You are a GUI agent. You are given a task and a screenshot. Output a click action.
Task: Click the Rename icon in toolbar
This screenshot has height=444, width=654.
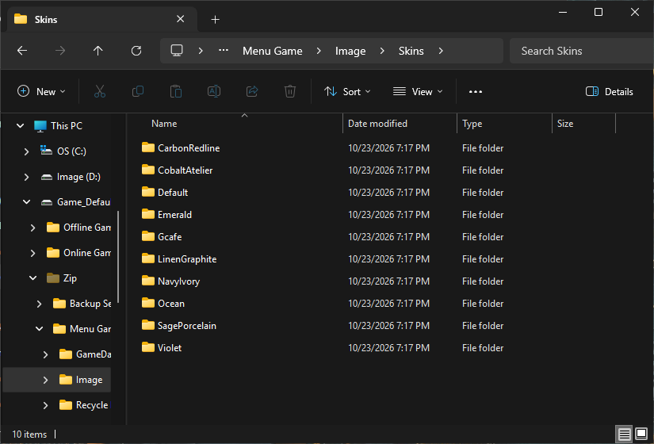pyautogui.click(x=214, y=91)
